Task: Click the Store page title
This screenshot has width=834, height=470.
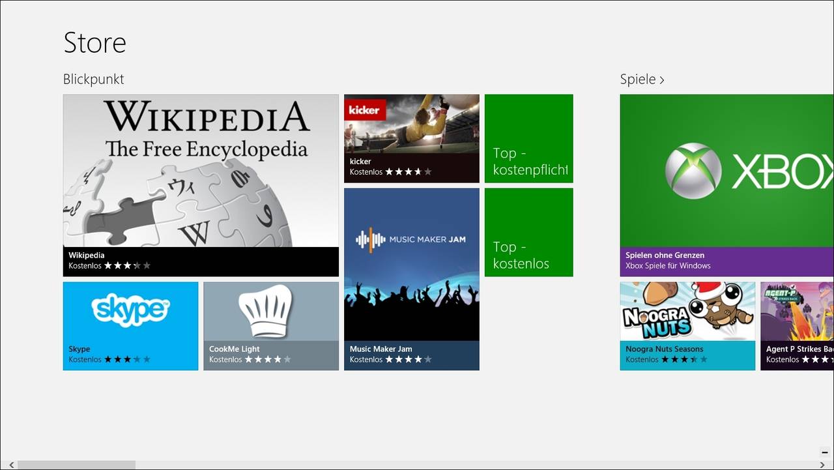Action: [94, 43]
